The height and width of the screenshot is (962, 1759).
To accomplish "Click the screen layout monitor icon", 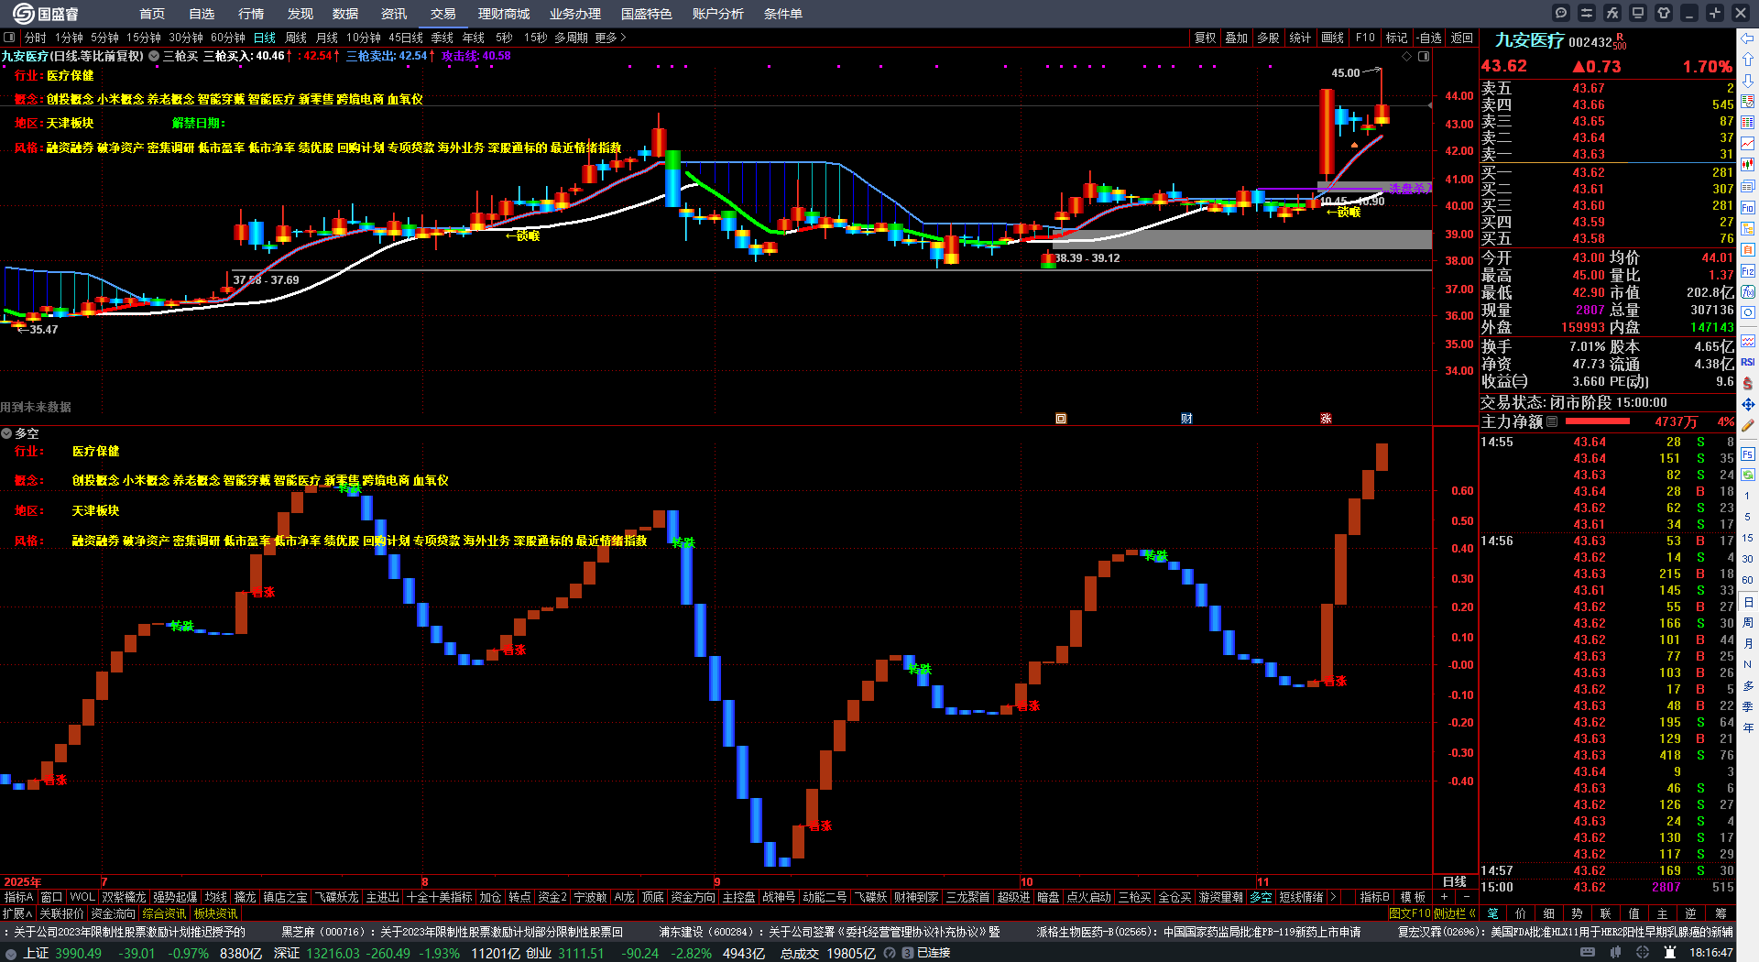I will pos(1638,13).
